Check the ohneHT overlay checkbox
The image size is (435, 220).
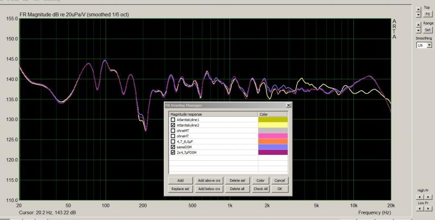[173, 136]
